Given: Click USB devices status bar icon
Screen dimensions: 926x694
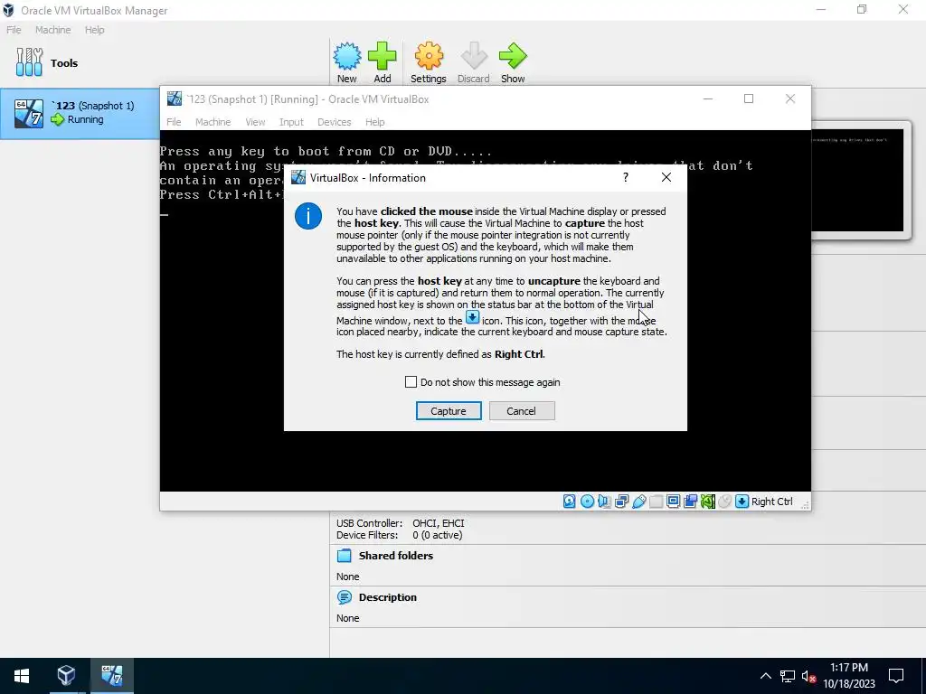Looking at the screenshot, I should pos(639,501).
